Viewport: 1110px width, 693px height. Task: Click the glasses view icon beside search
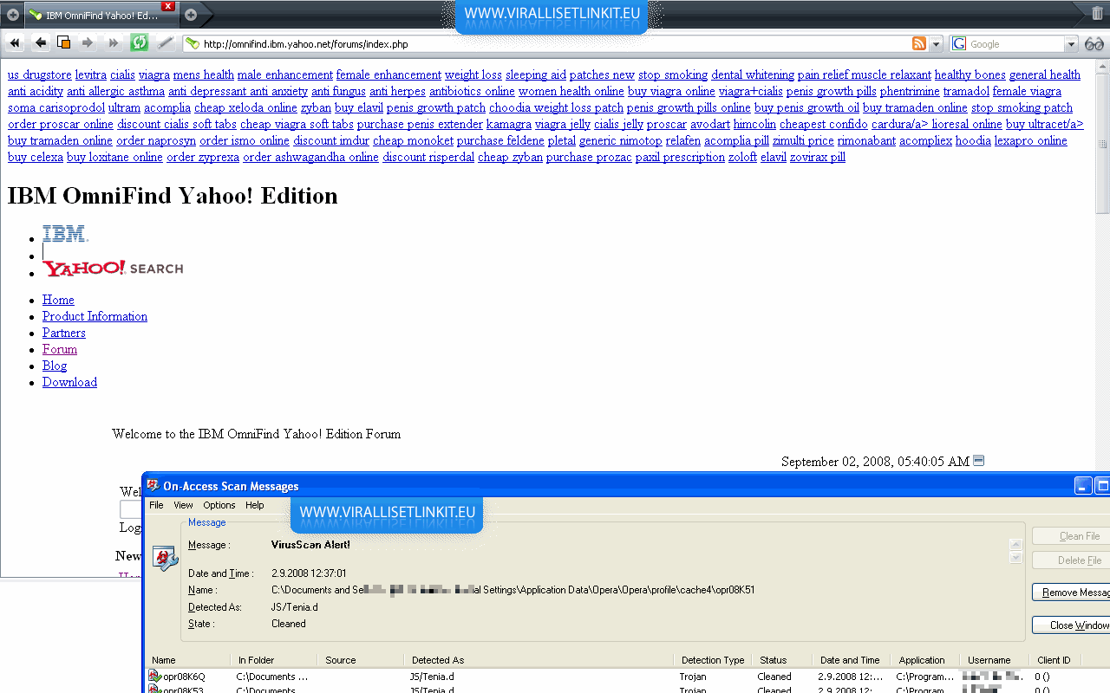pyautogui.click(x=1094, y=44)
